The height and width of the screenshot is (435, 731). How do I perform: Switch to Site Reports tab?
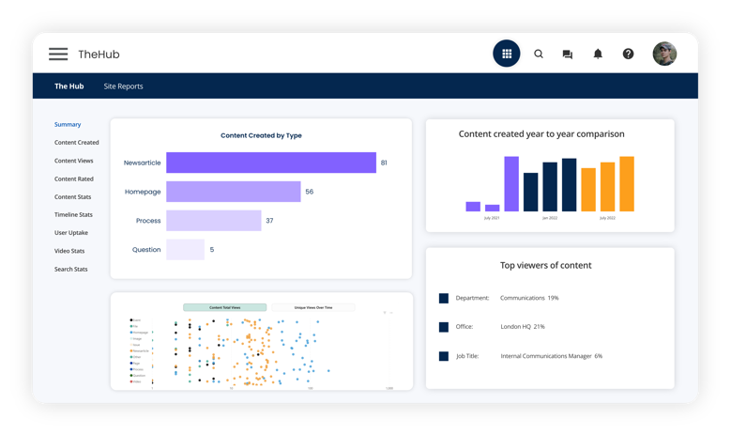click(x=123, y=86)
